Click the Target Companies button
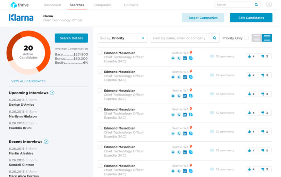The width and height of the screenshot is (281, 177). 203,18
